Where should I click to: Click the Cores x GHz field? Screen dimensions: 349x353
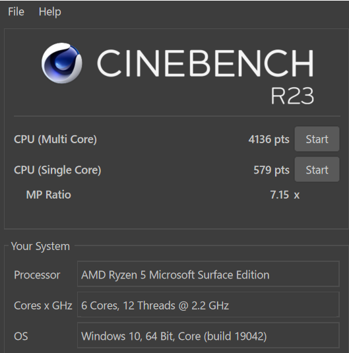(x=208, y=305)
